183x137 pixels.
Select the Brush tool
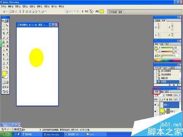pos(7,38)
